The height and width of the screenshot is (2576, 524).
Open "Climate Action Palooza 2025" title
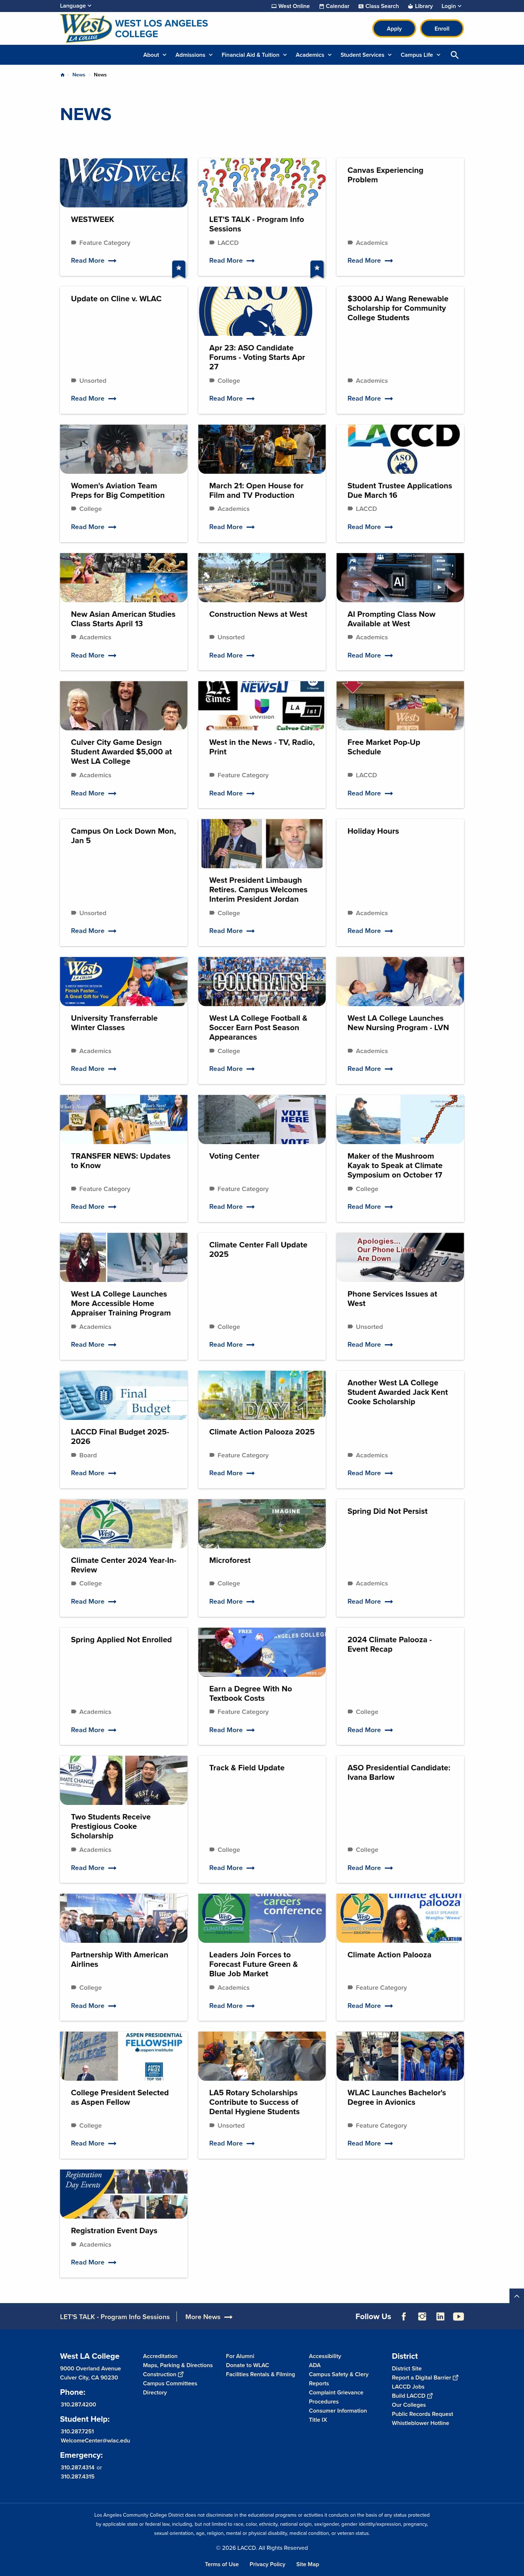coord(262,1432)
